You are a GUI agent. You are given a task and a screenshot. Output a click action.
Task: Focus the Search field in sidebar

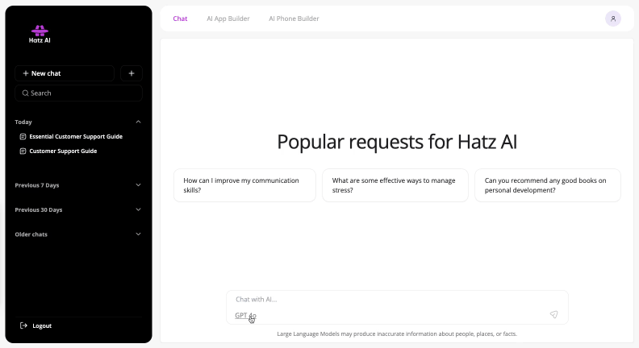pos(78,93)
